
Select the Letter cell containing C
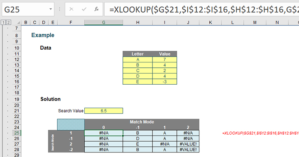[137, 71]
